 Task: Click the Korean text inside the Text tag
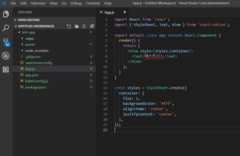(x=153, y=56)
